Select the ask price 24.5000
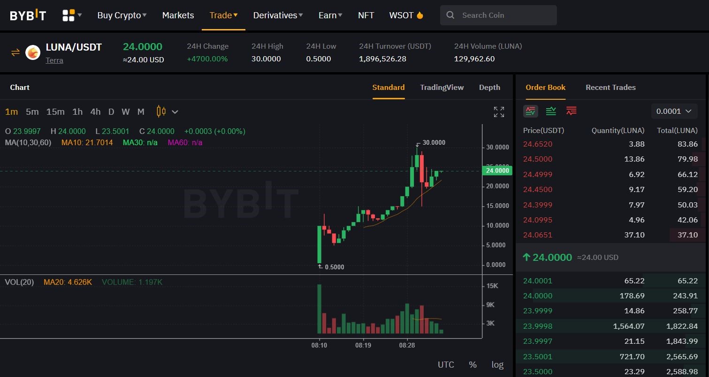This screenshot has width=709, height=377. 538,159
